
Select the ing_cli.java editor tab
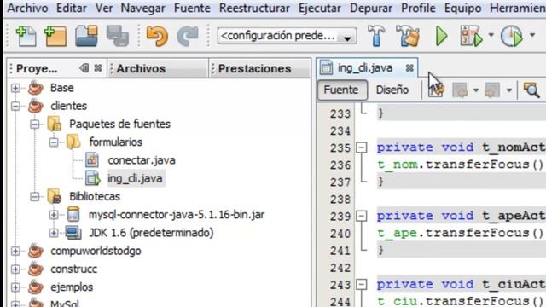tap(365, 67)
